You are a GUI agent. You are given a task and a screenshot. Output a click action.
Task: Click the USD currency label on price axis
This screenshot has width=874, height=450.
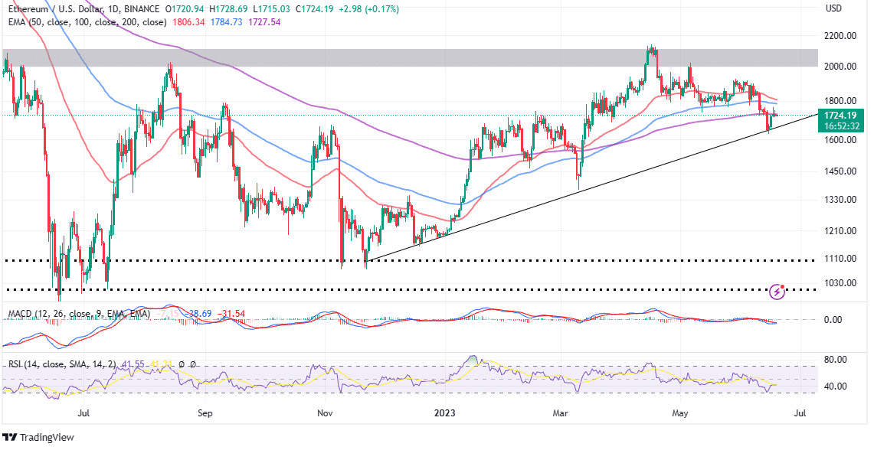coord(834,9)
